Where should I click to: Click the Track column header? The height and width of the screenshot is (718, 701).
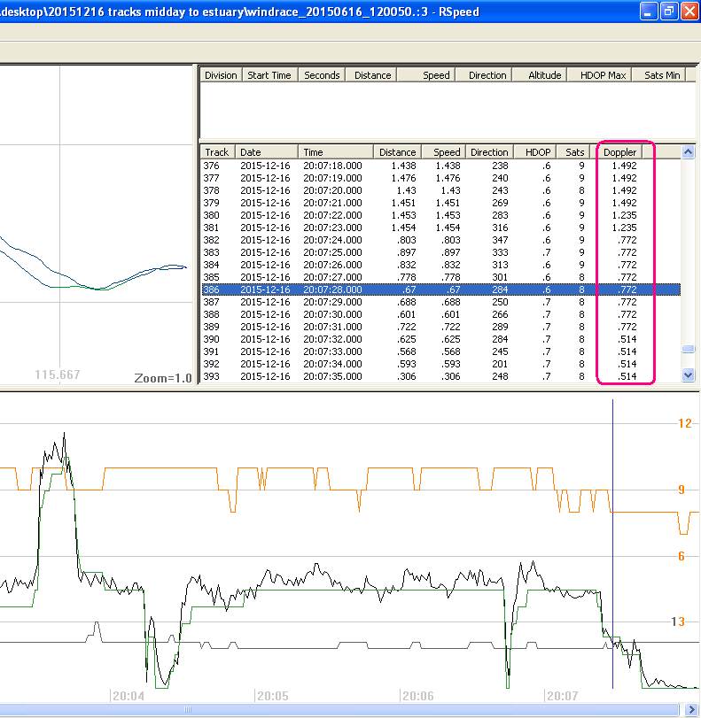click(x=217, y=152)
